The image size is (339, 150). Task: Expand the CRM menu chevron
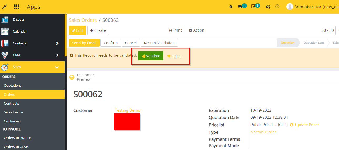click(57, 55)
